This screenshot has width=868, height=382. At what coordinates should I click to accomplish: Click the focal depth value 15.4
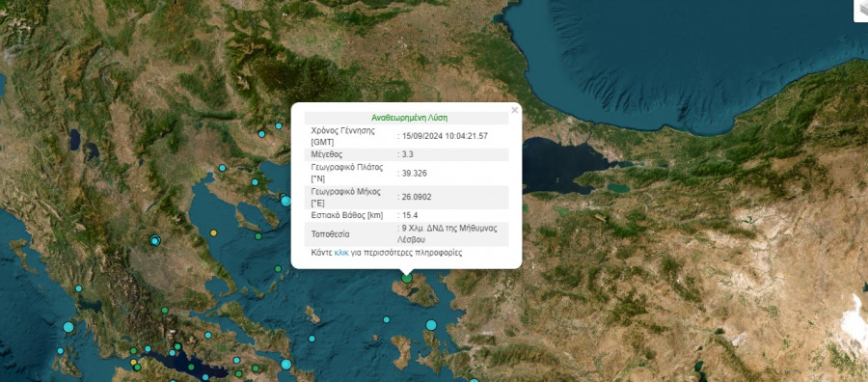(410, 215)
